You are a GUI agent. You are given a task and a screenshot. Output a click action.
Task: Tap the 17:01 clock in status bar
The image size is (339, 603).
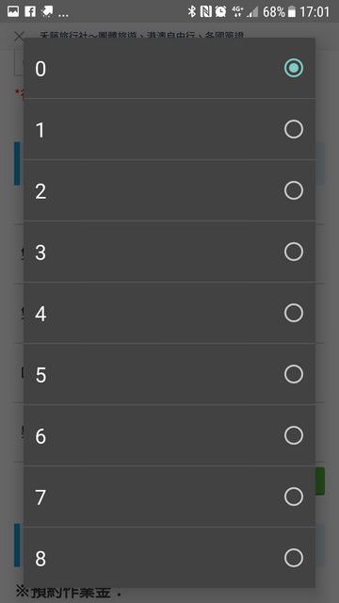[x=315, y=12]
